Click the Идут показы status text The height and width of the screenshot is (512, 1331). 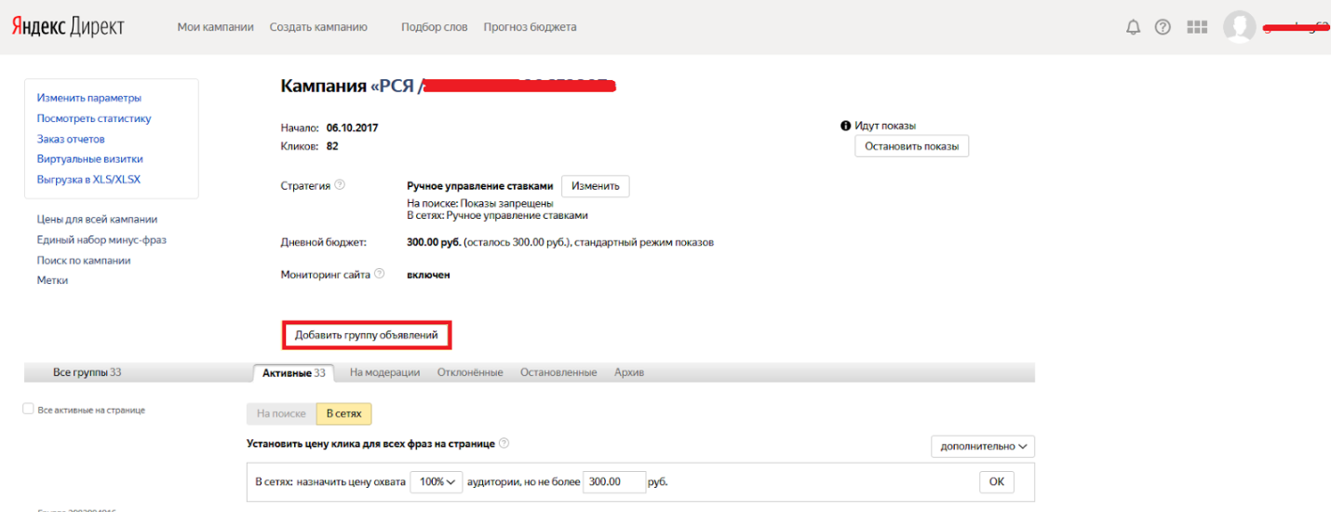[x=884, y=126]
